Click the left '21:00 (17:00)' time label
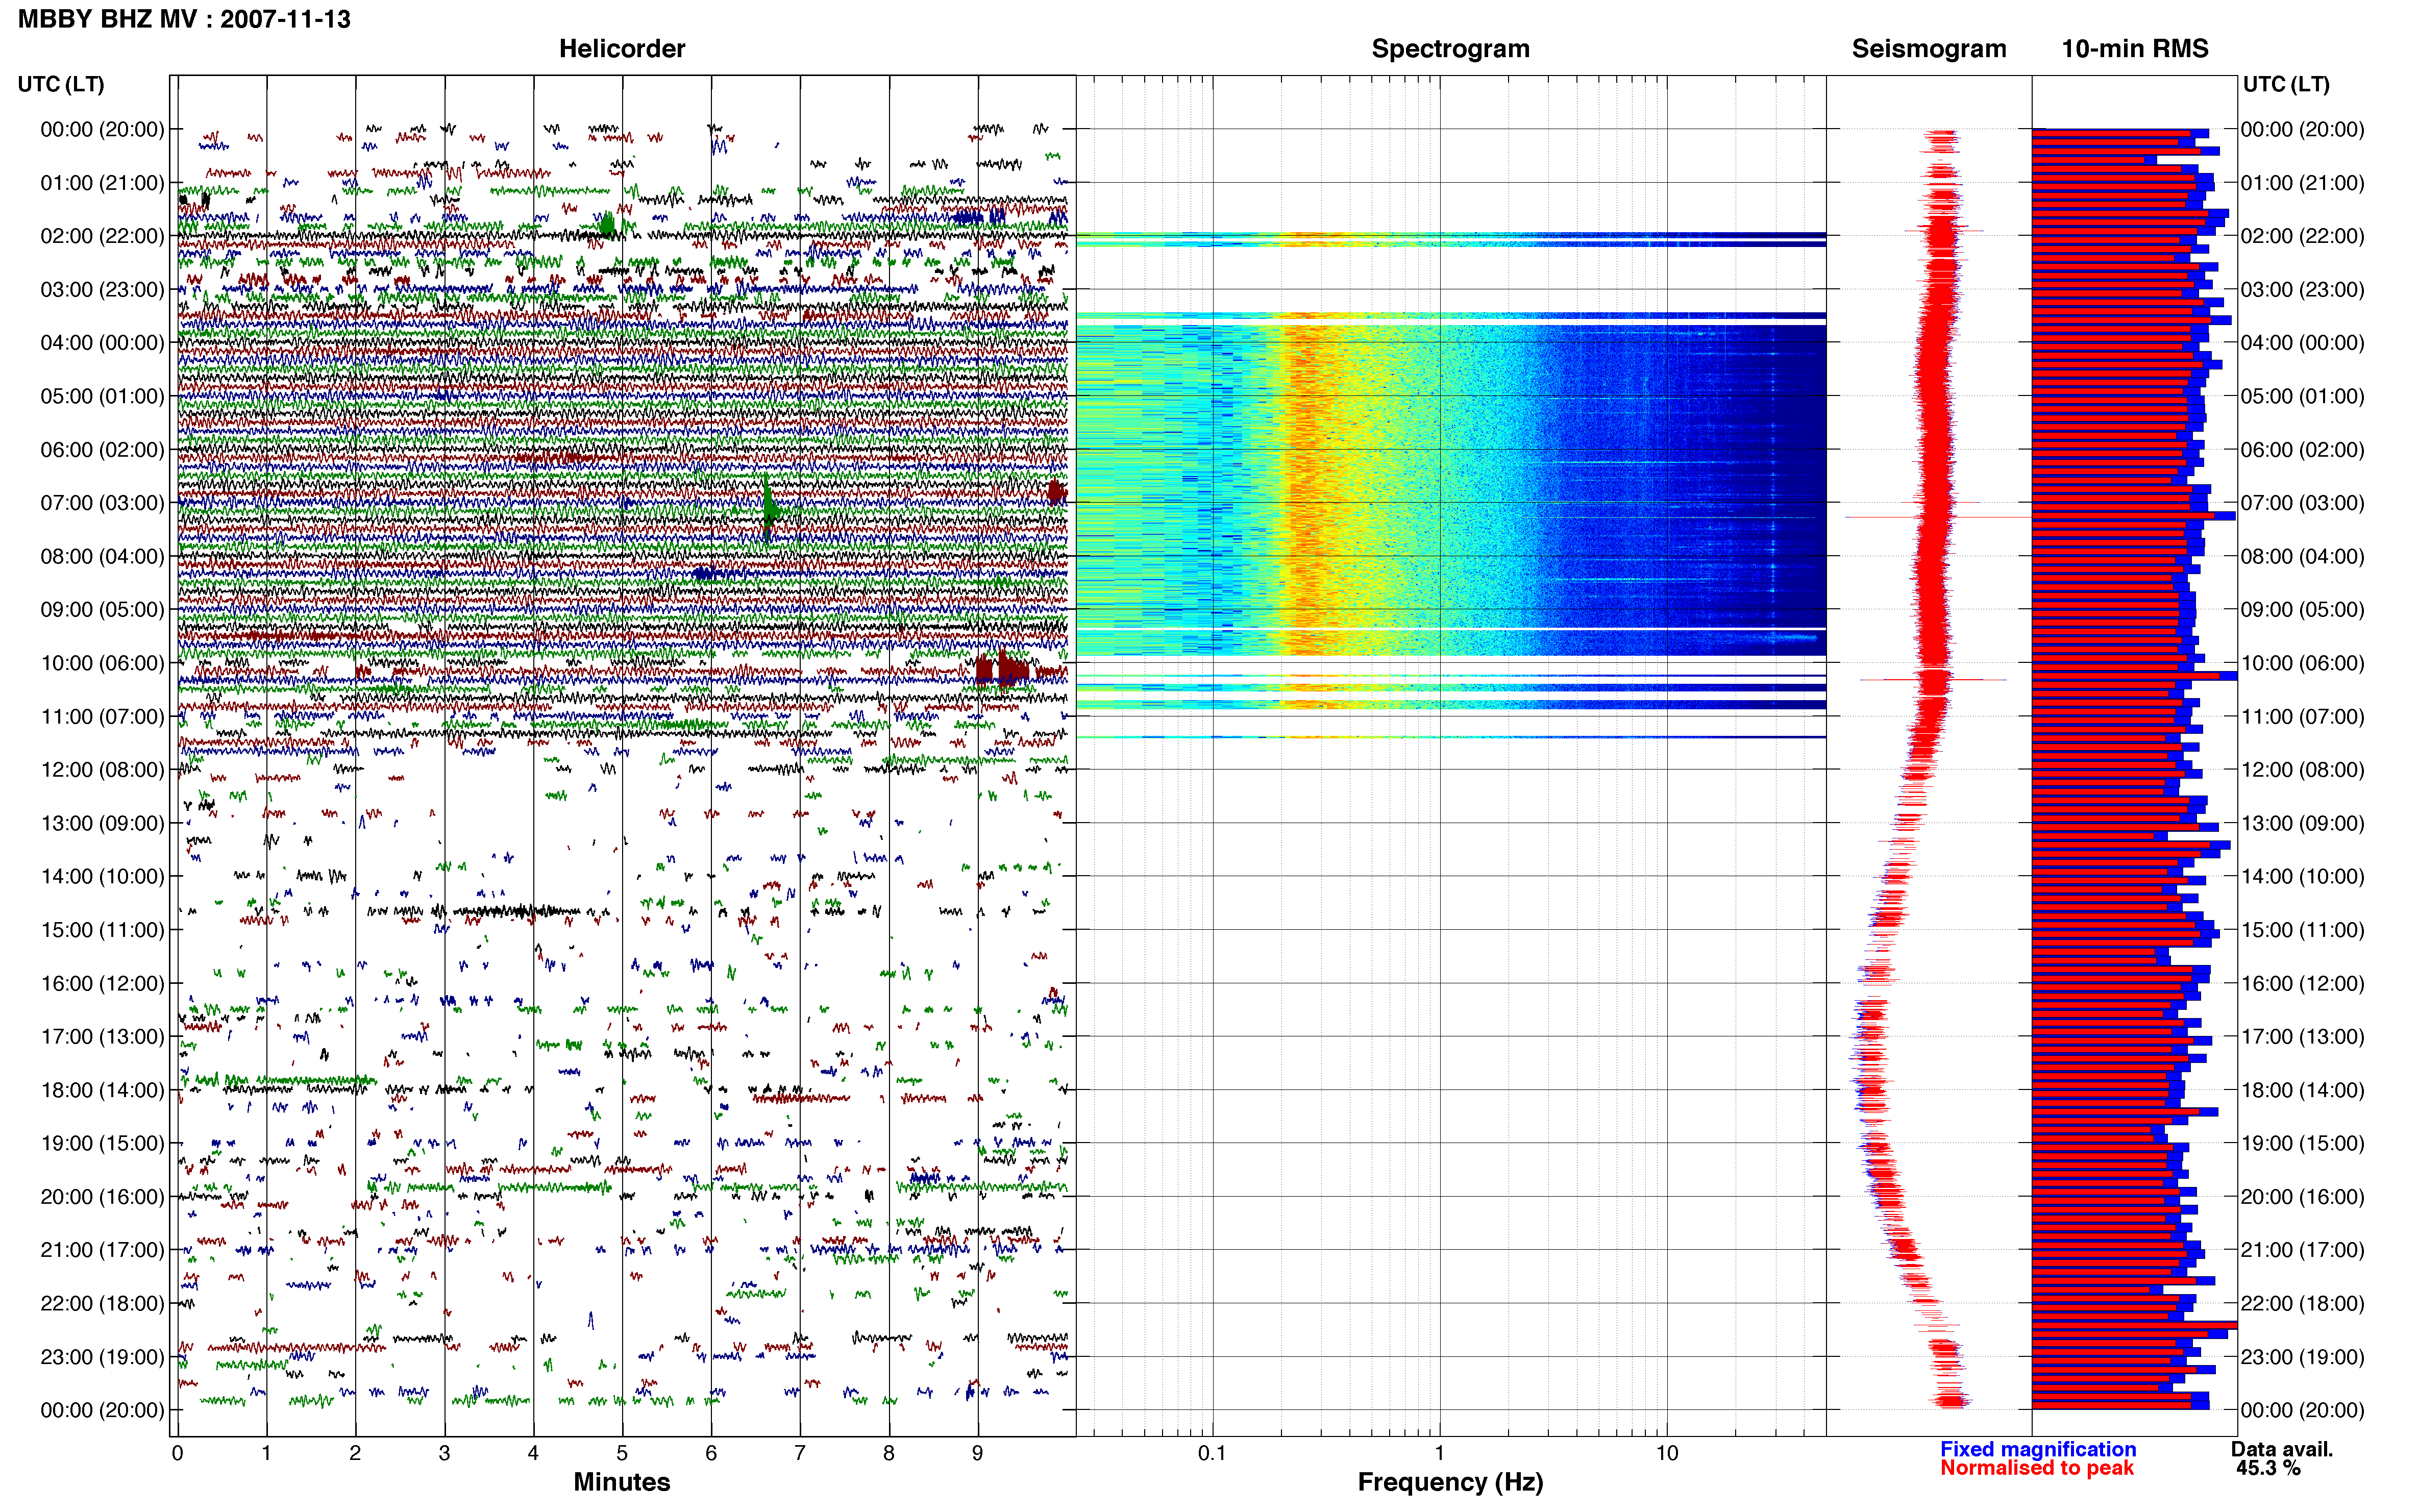This screenshot has width=2419, height=1512. click(102, 1250)
